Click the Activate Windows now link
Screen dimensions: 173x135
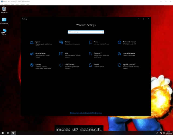pos(86,113)
